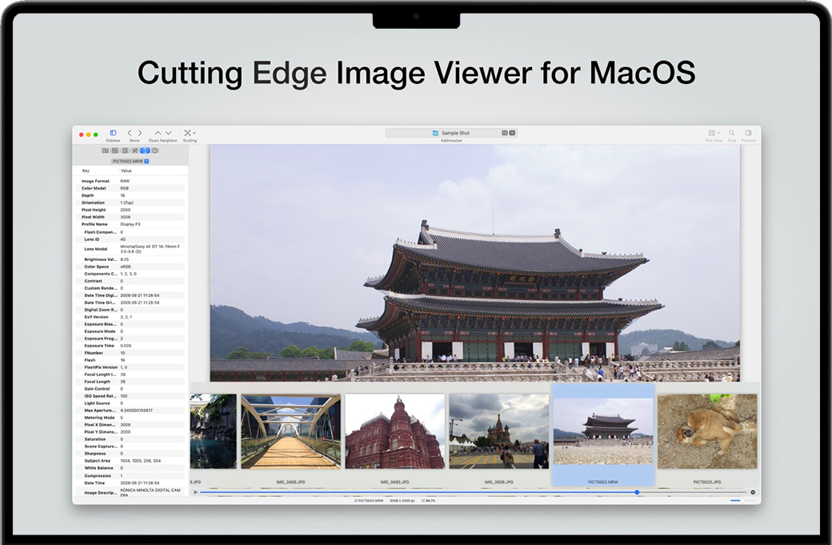Expand the File View dropdown
Image resolution: width=832 pixels, height=545 pixels.
(x=714, y=133)
